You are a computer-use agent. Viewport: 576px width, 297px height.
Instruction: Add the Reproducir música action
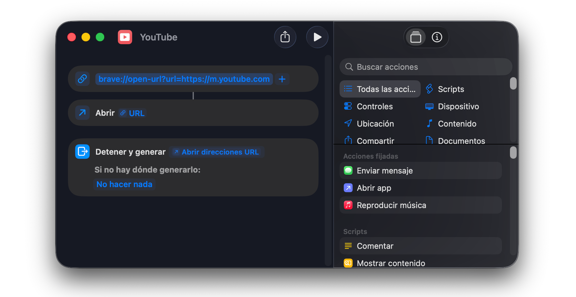pyautogui.click(x=421, y=205)
